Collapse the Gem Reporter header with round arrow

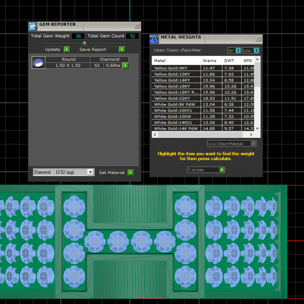point(84,43)
